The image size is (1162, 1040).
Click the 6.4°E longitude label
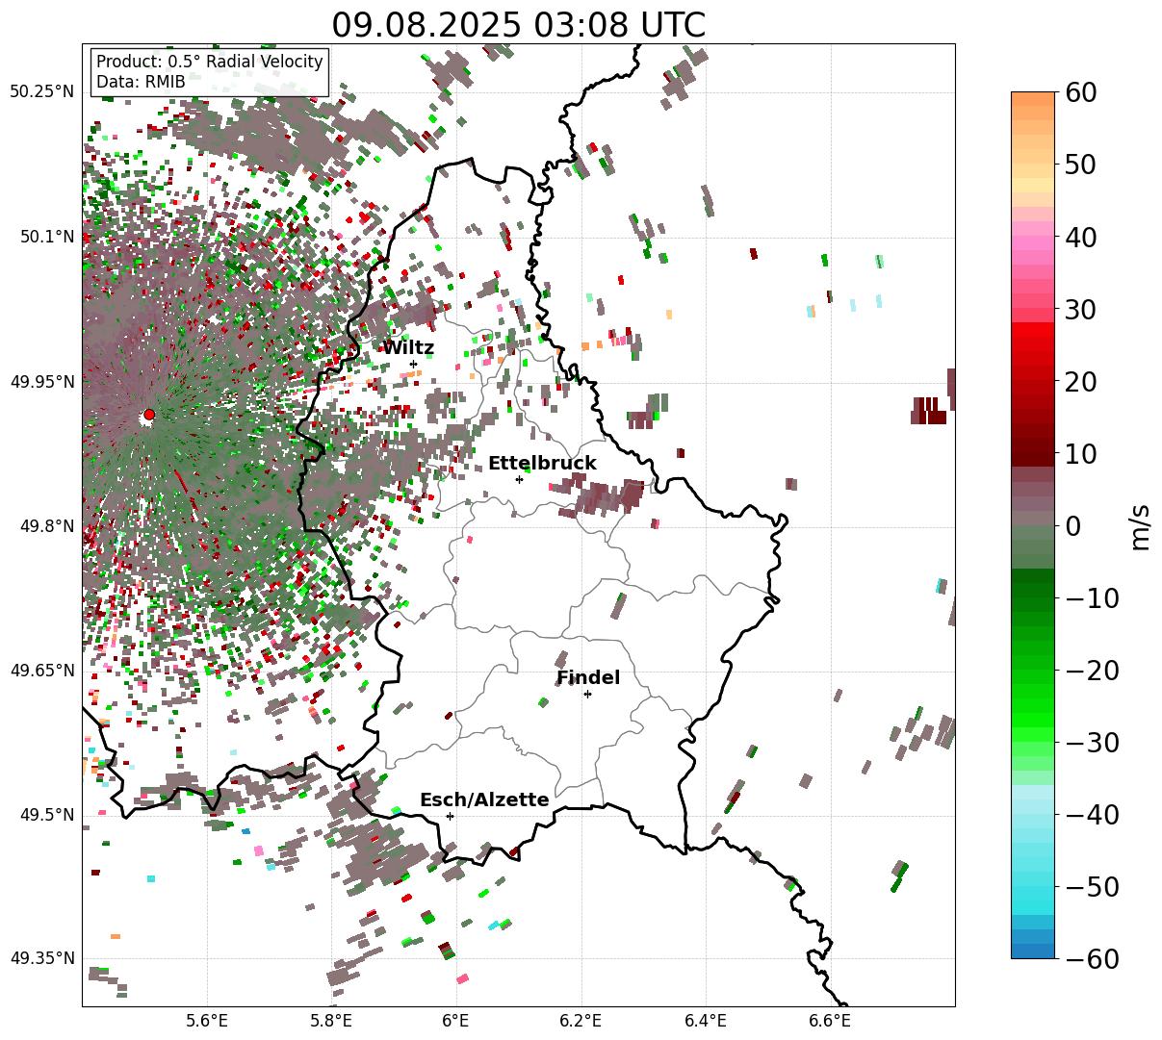coord(706,1021)
